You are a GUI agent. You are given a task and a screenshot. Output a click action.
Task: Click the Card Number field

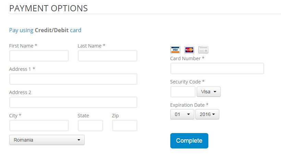pos(217,68)
